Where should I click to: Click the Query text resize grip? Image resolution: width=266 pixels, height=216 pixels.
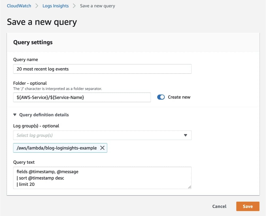190,188
